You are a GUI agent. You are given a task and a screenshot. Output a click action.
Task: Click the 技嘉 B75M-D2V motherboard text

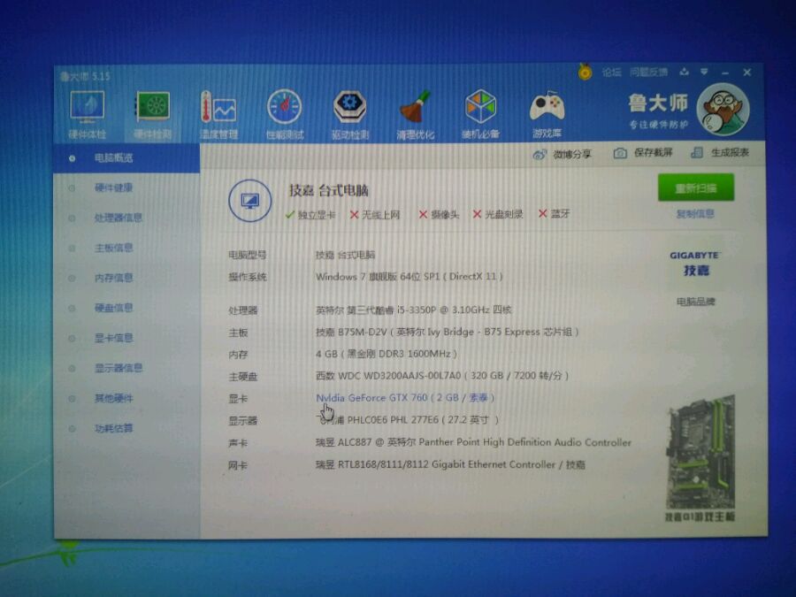(448, 332)
